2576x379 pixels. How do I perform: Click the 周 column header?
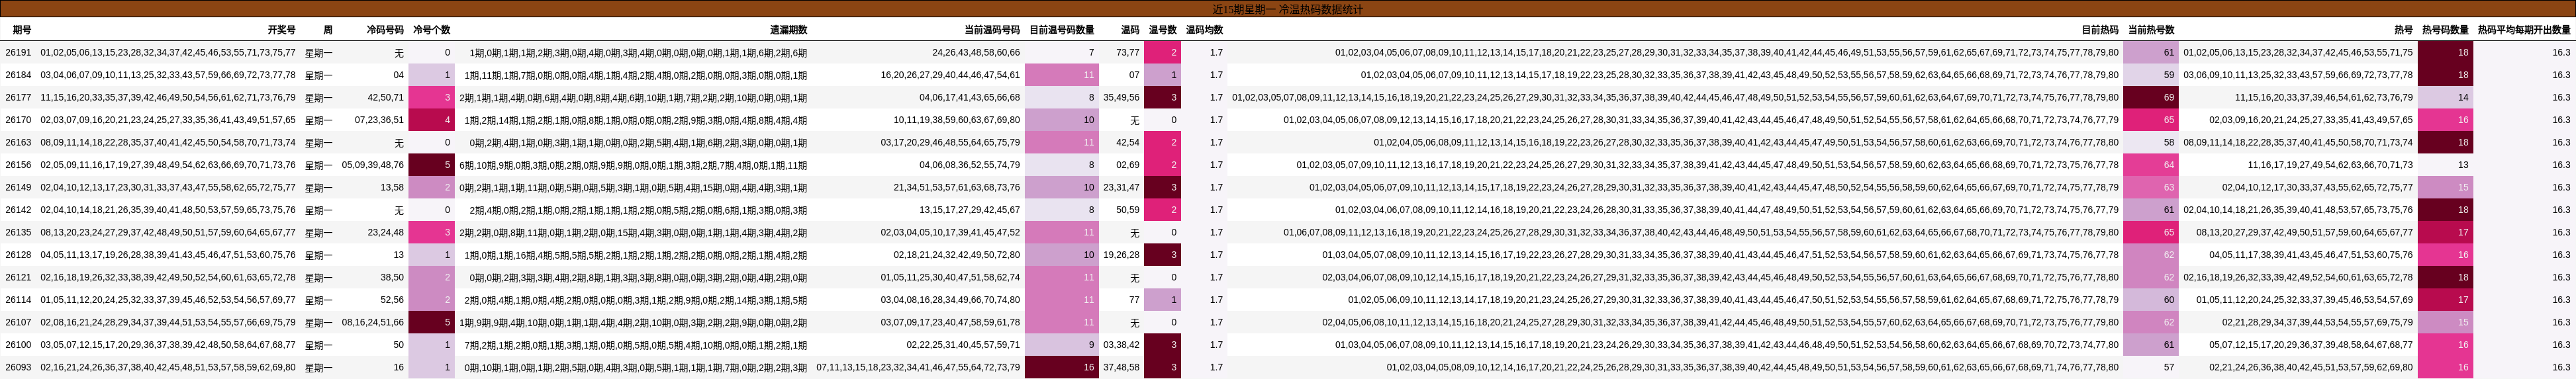point(328,30)
